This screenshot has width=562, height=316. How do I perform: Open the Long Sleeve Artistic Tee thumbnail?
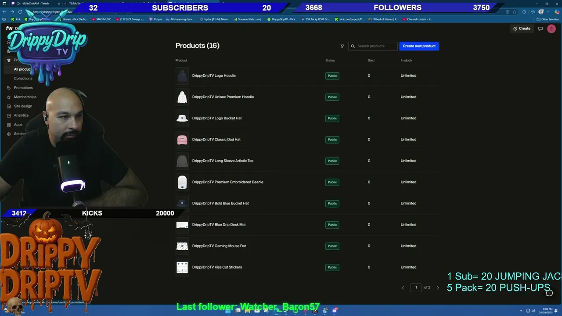(182, 161)
